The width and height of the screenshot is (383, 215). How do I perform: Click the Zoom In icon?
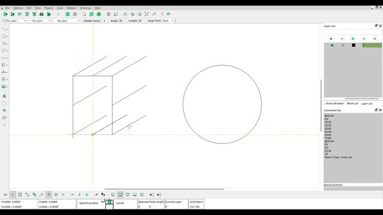coord(132,14)
